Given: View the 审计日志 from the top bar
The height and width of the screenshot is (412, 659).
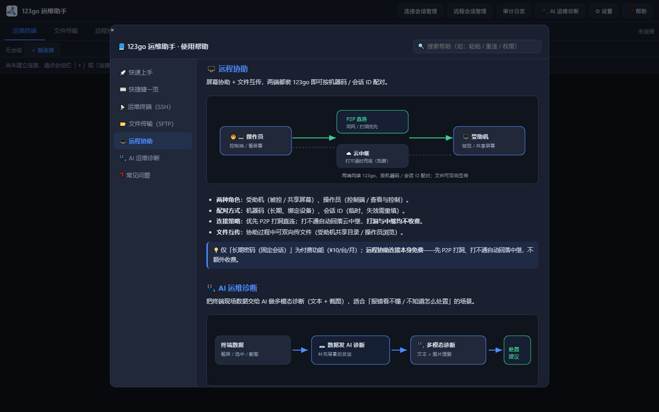Looking at the screenshot, I should pyautogui.click(x=514, y=11).
